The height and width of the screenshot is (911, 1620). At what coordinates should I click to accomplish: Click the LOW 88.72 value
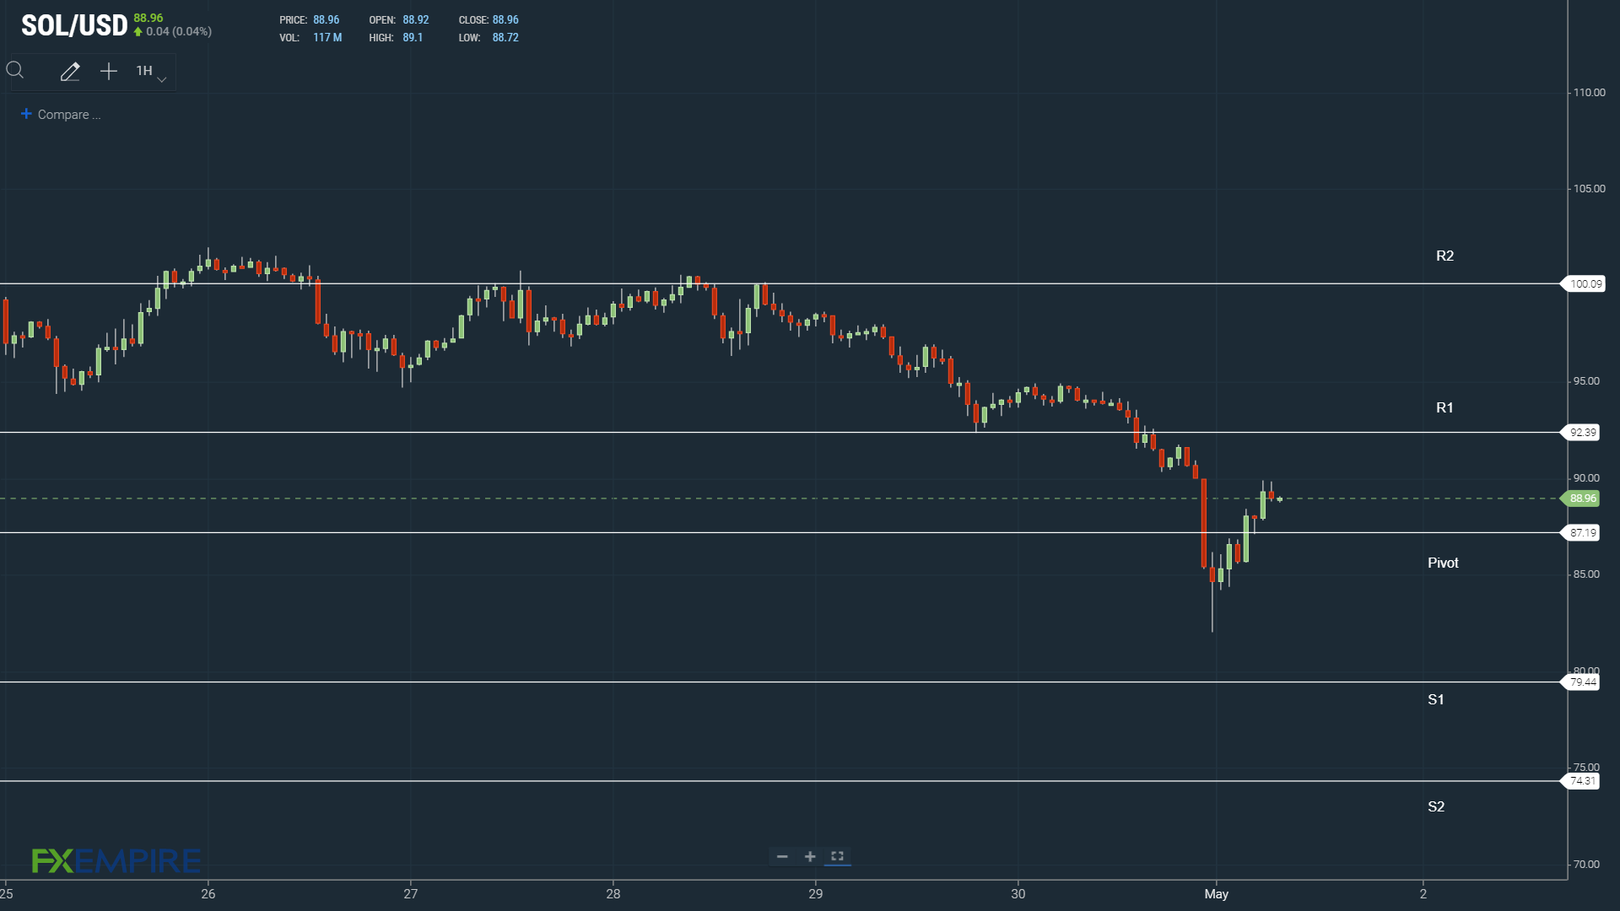[x=505, y=38]
